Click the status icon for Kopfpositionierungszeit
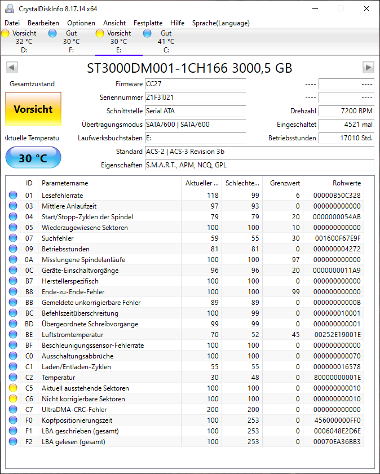Screen dimensions: 380x474 tap(13, 420)
